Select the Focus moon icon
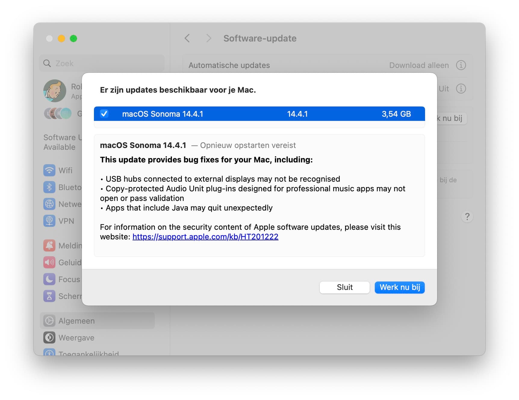The width and height of the screenshot is (519, 400). click(49, 279)
